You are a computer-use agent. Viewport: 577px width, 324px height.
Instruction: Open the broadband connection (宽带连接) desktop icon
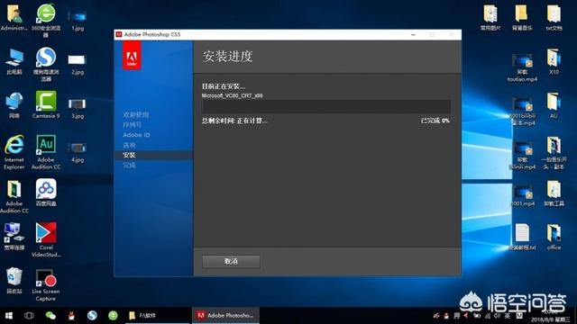click(x=14, y=237)
